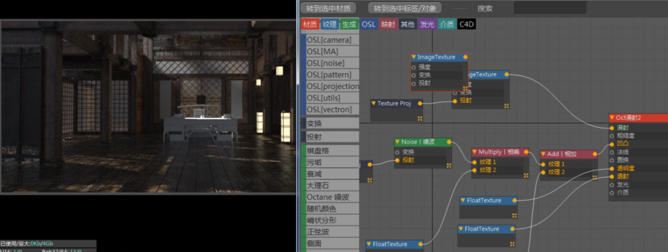Click 纹理 1 input port on Multiply node

474,162
